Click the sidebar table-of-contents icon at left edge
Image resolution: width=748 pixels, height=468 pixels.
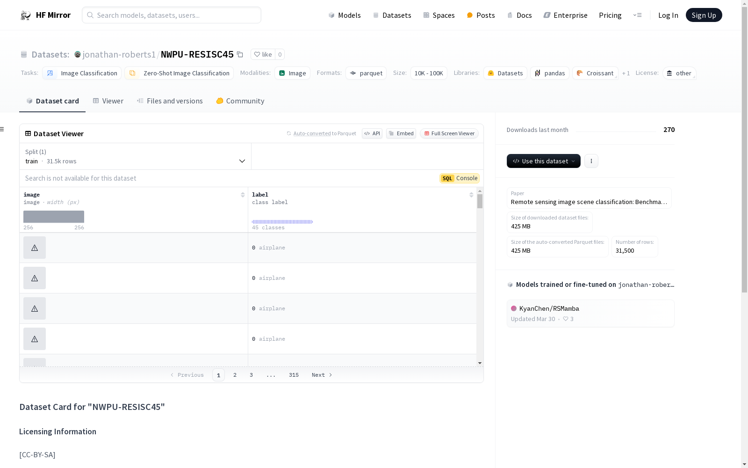(2, 129)
